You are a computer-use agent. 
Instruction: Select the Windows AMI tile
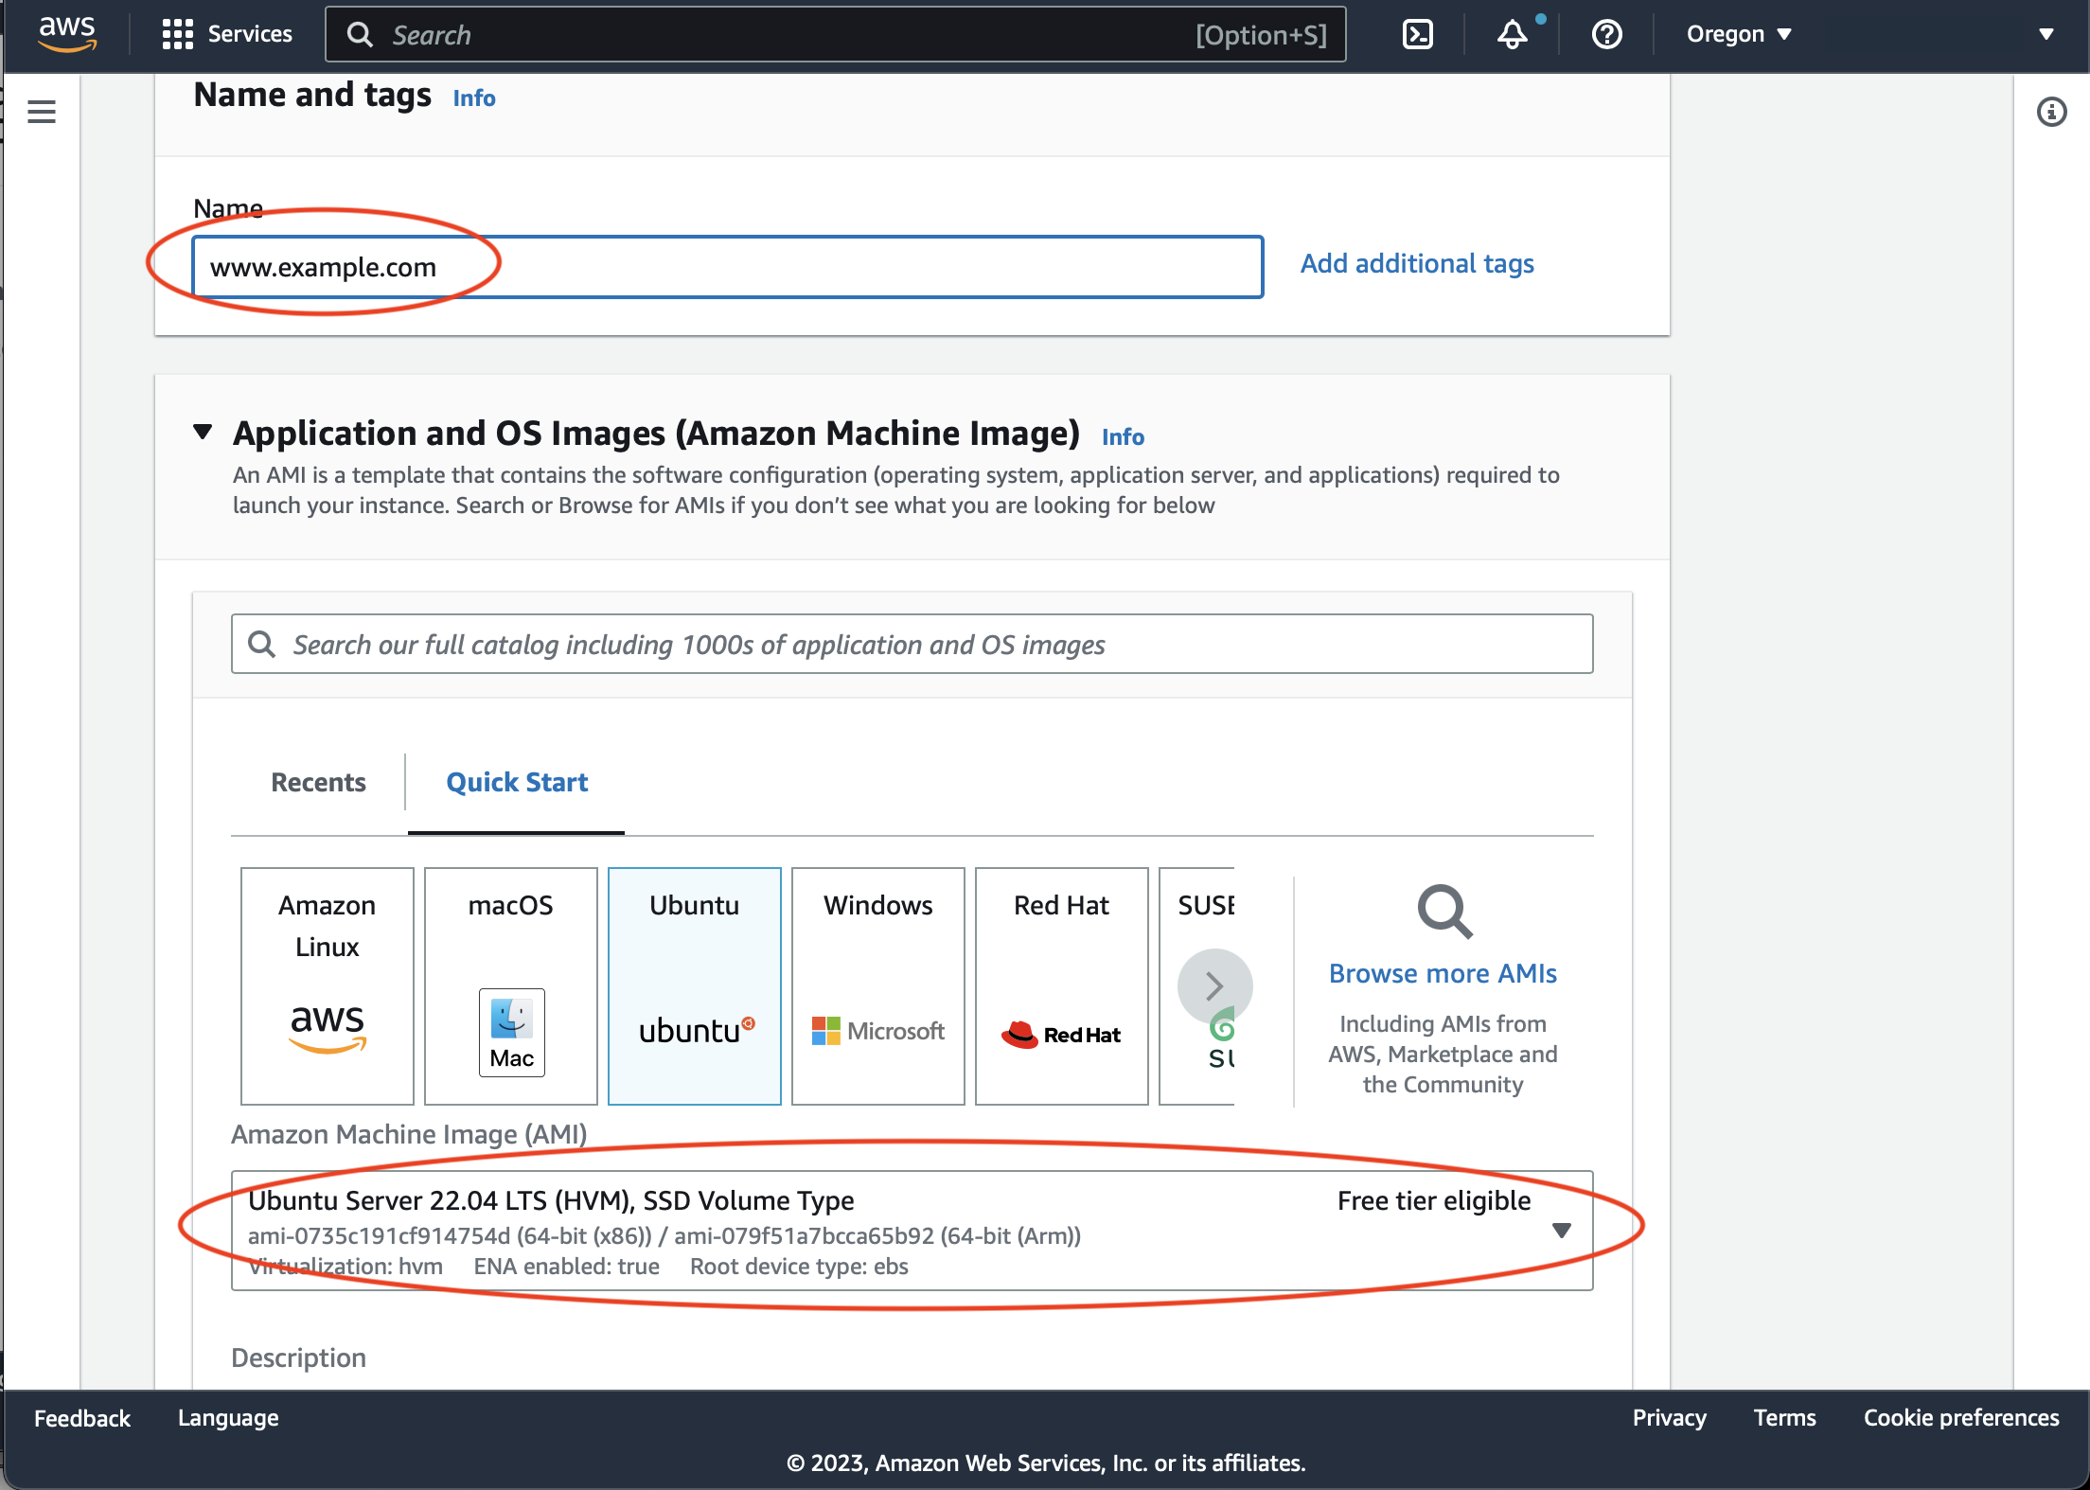coord(878,986)
